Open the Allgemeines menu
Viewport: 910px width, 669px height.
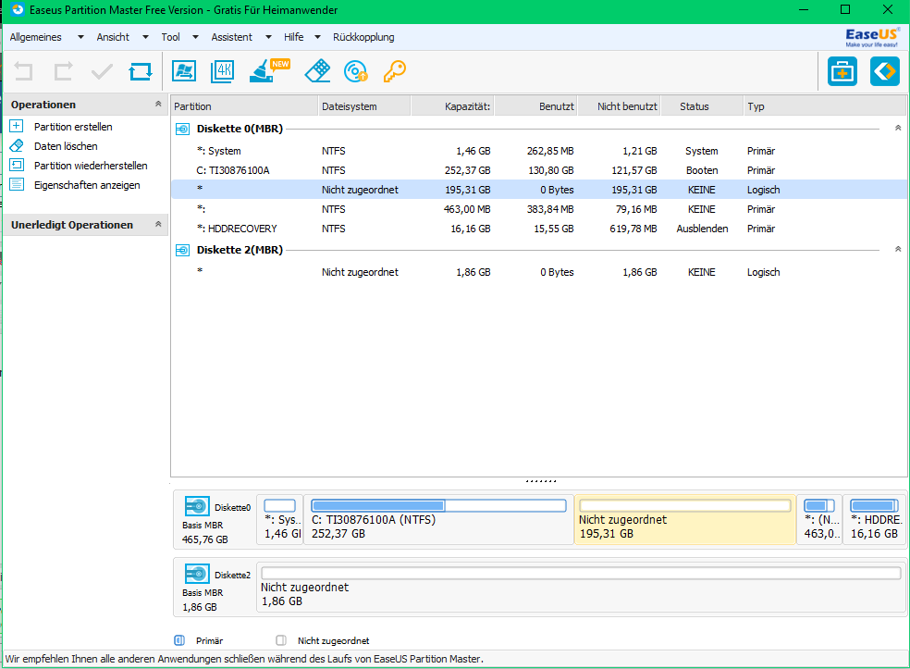click(35, 37)
